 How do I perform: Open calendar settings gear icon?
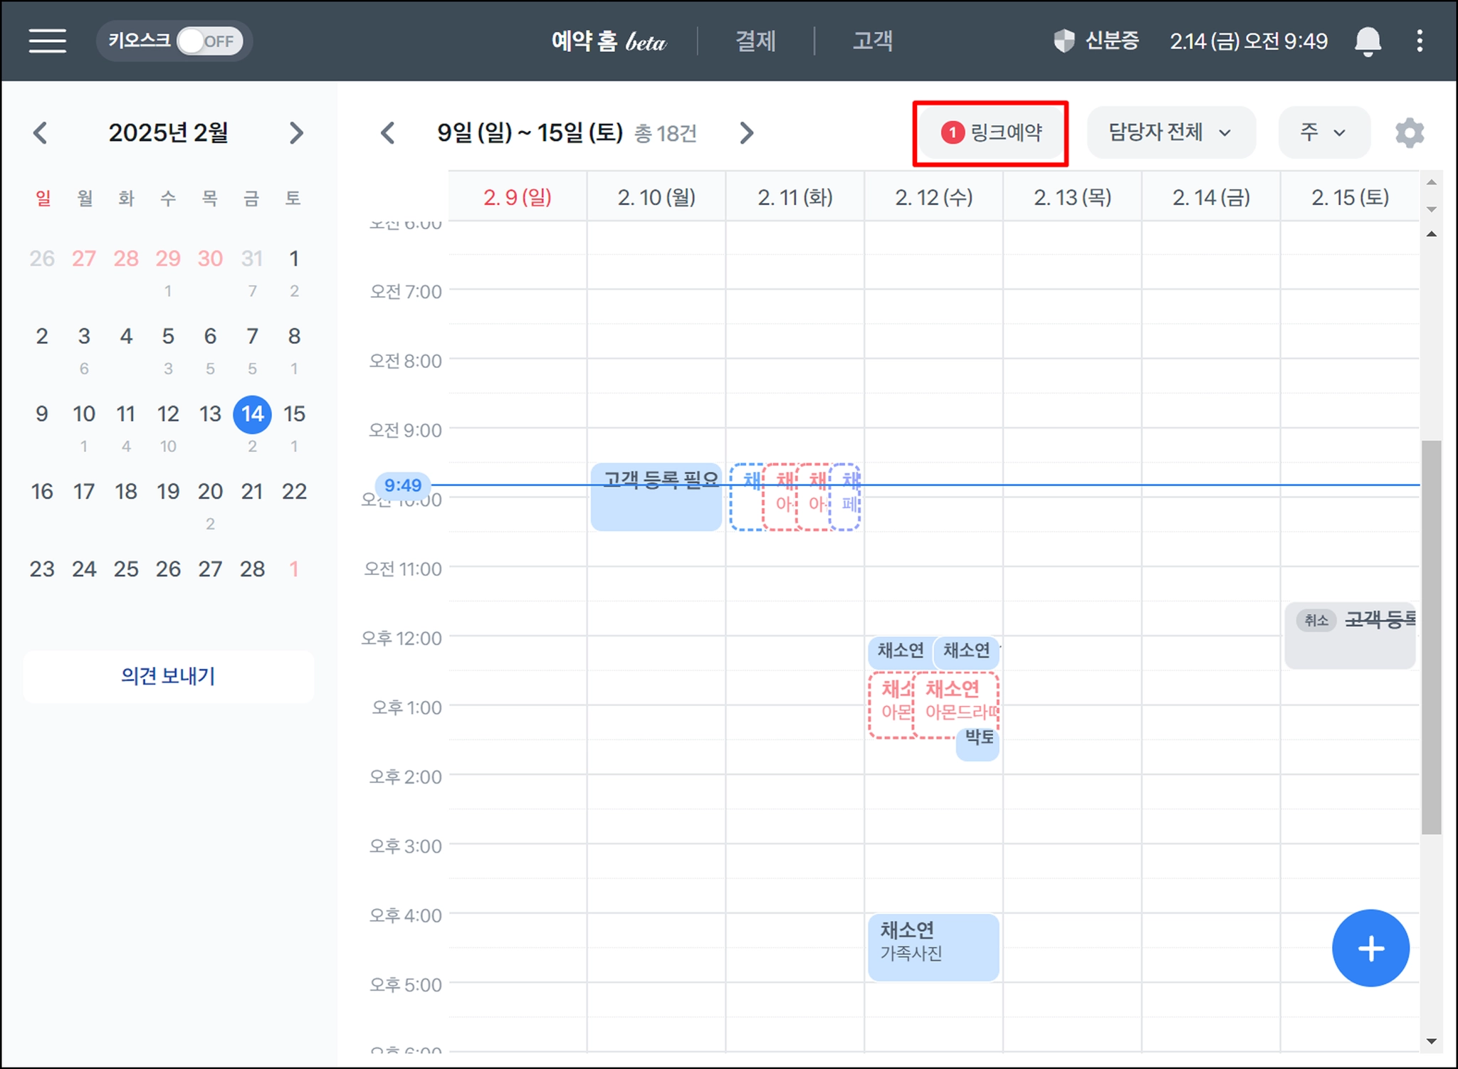(x=1409, y=133)
